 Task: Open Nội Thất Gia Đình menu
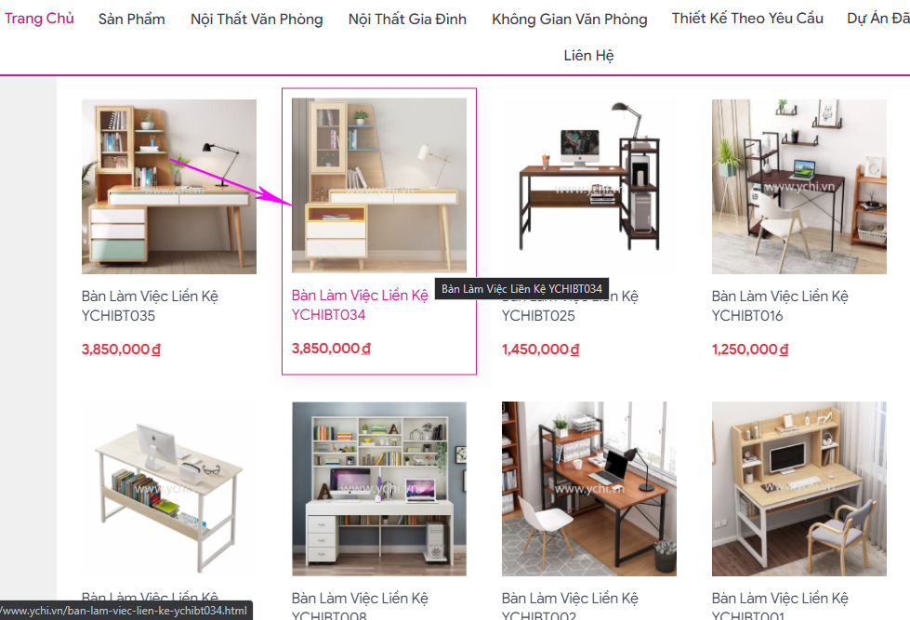(407, 20)
